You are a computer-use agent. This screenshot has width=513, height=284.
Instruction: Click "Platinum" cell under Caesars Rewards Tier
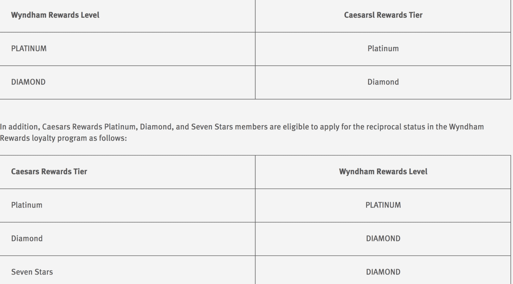click(x=27, y=205)
